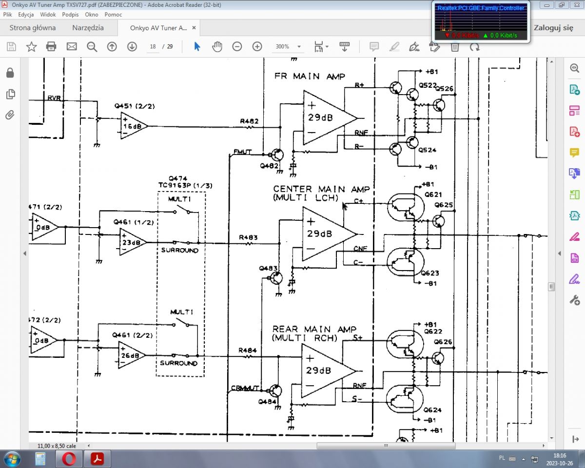Open the Combine Files tool
This screenshot has height=468, width=585.
tap(574, 174)
